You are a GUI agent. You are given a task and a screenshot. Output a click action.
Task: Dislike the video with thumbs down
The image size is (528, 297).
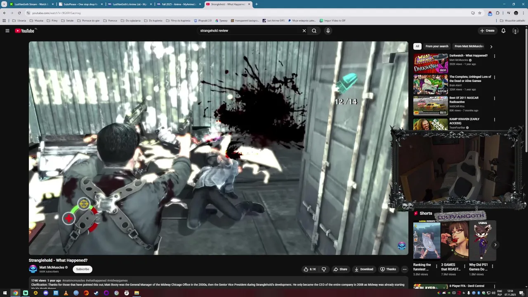pyautogui.click(x=324, y=269)
